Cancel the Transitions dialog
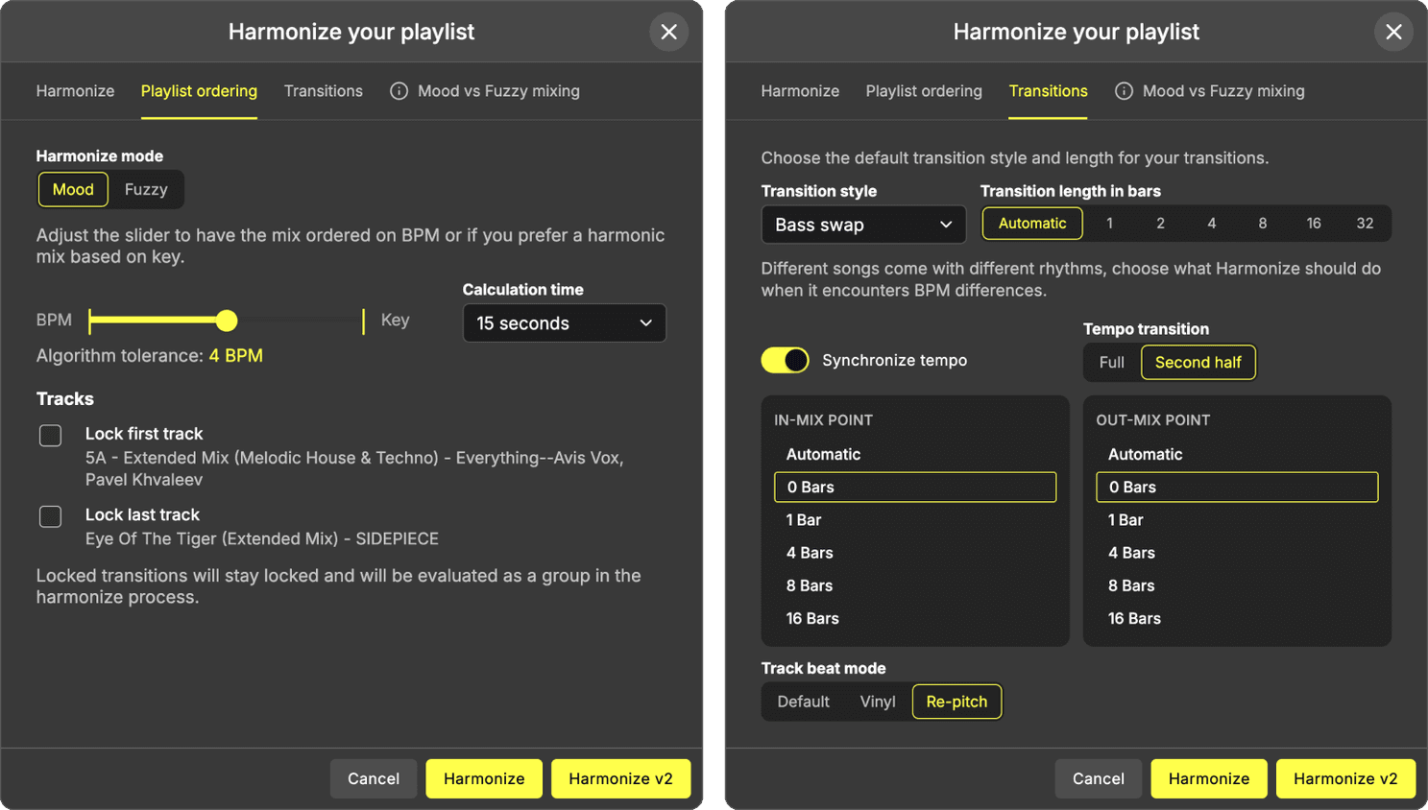Image resolution: width=1428 pixels, height=810 pixels. coord(1098,778)
